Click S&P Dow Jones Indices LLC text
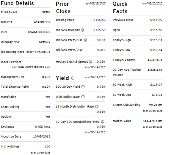The image size is (182, 155). click(31, 67)
